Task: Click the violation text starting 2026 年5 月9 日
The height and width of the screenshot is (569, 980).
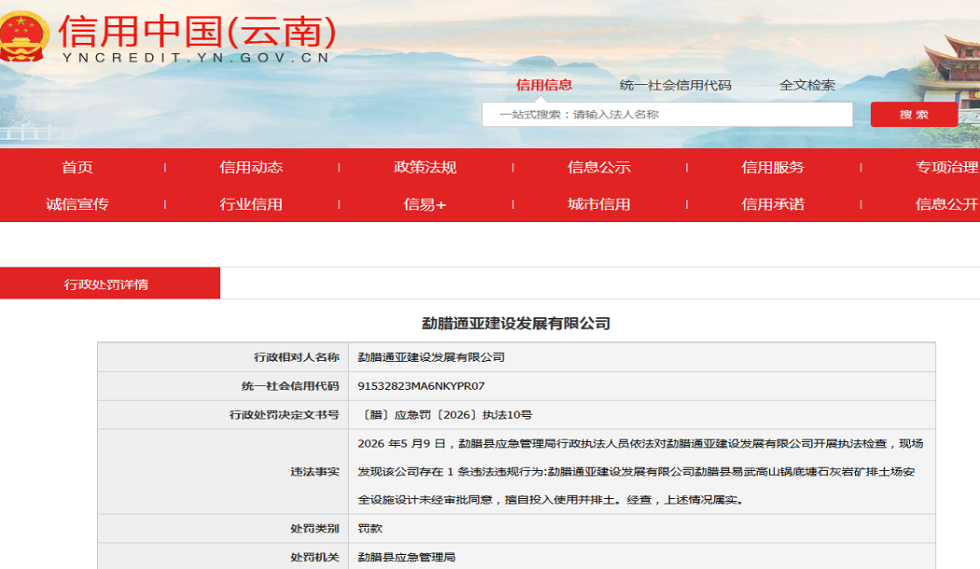Action: pos(640,472)
